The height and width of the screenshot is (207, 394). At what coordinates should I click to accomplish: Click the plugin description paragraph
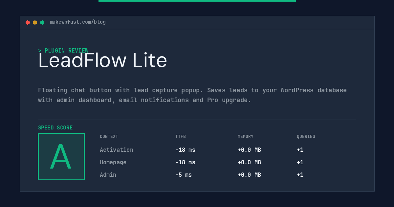(192, 95)
